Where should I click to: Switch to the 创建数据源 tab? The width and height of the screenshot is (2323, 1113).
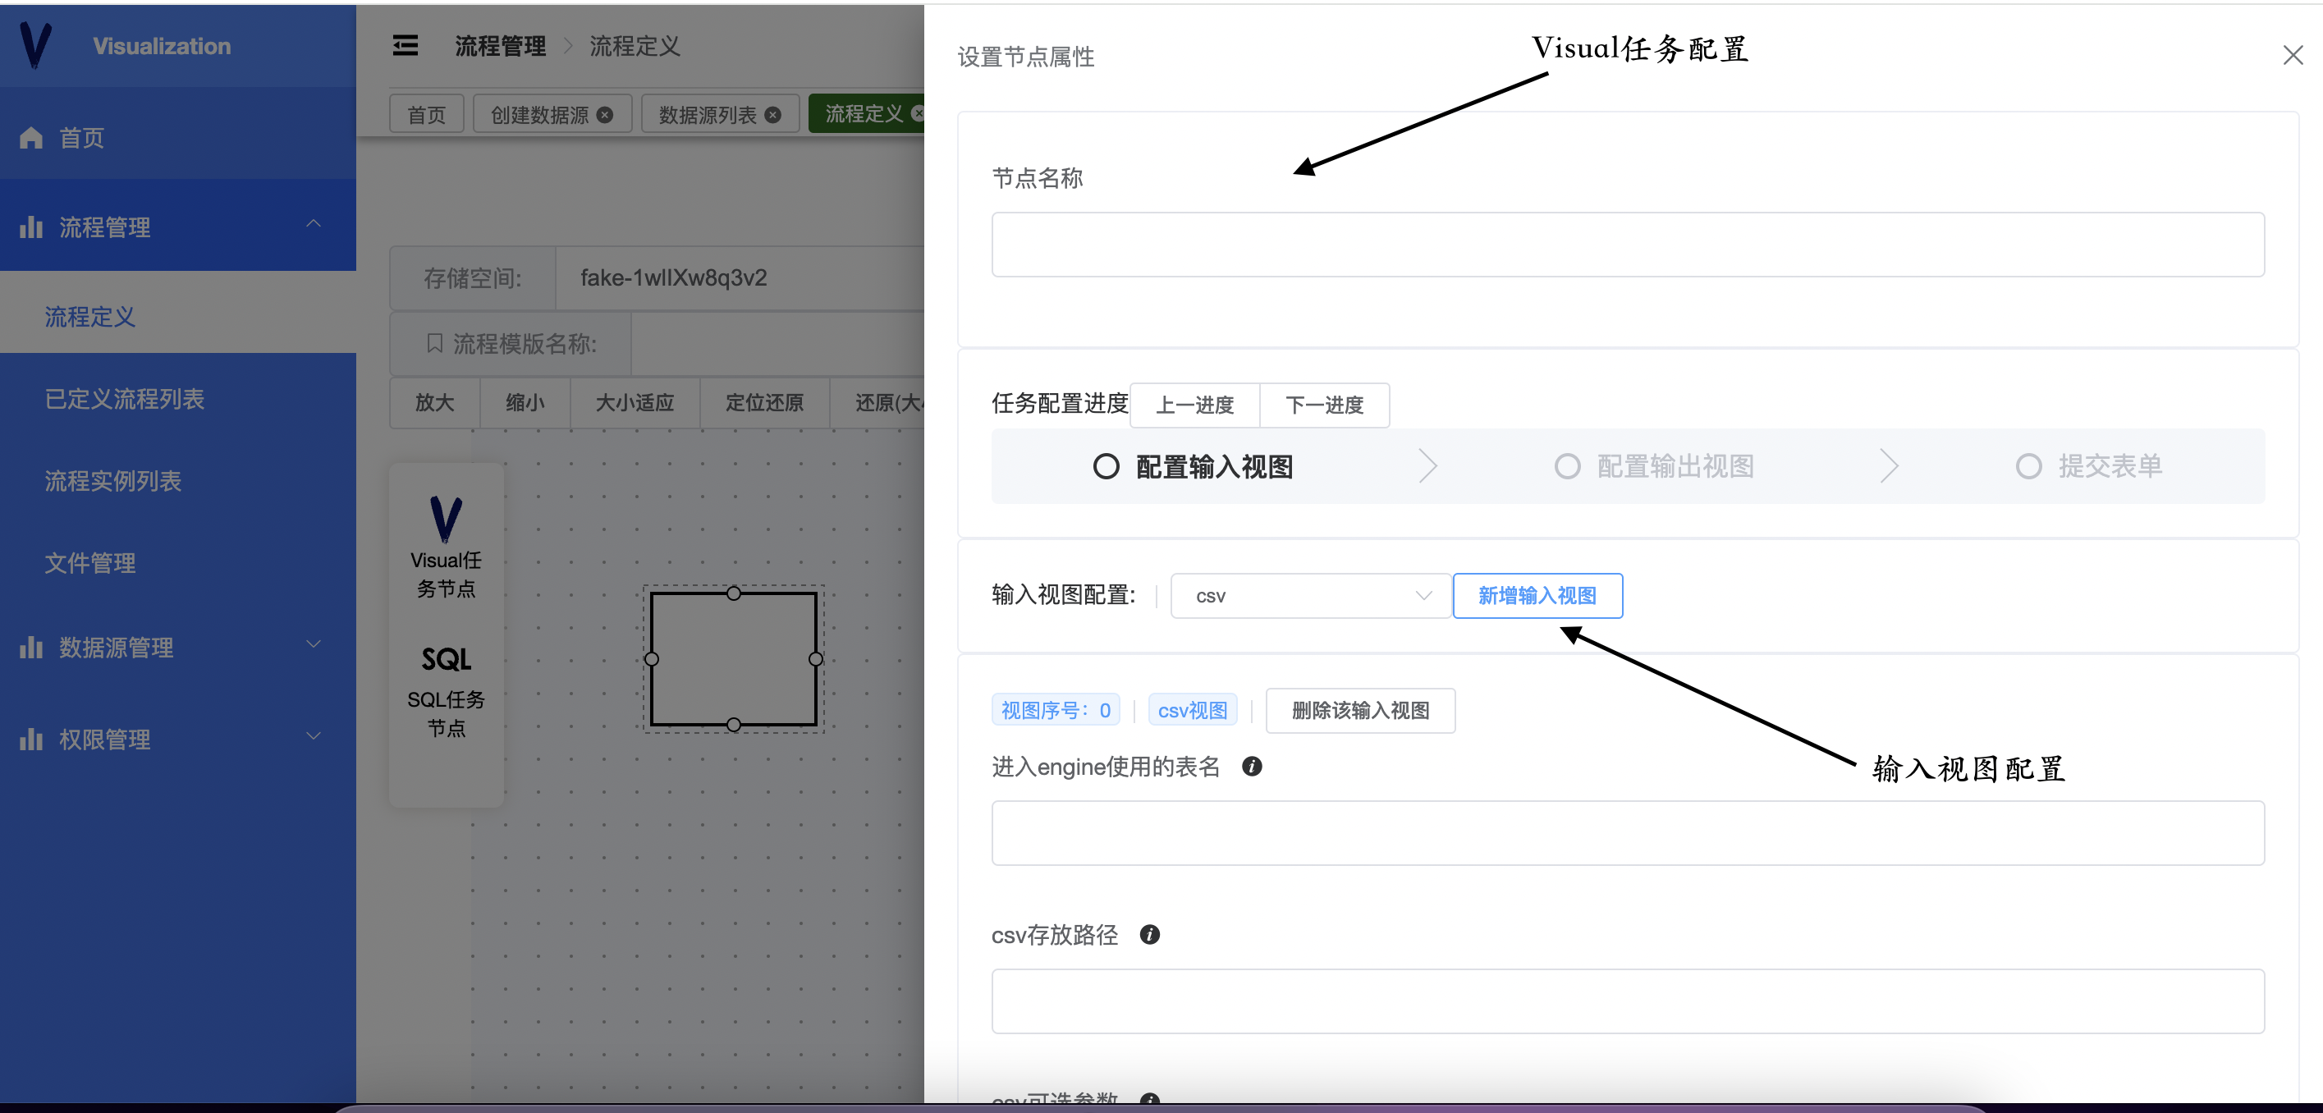point(552,115)
